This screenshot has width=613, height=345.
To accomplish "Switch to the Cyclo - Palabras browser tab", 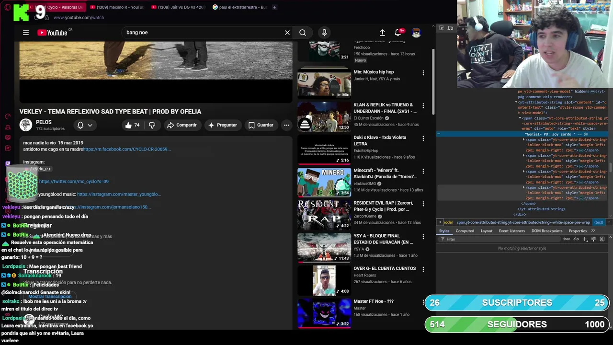I will pyautogui.click(x=59, y=7).
